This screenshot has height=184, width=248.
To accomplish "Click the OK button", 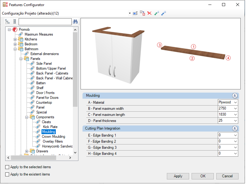I will point(203,176).
